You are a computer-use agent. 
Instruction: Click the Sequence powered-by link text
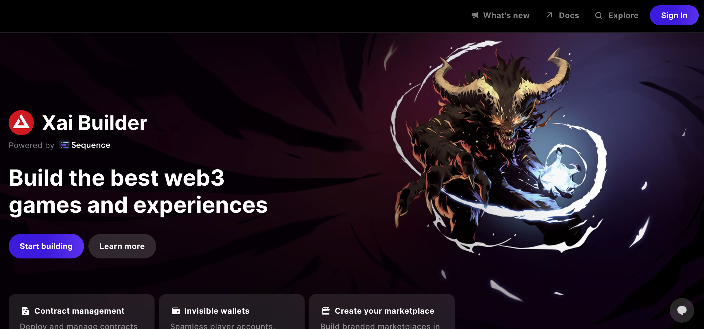click(x=91, y=145)
